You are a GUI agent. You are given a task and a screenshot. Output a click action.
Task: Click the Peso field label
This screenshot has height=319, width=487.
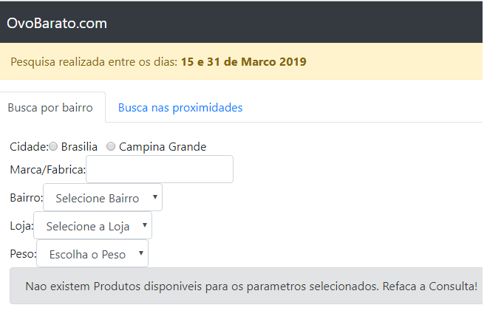coord(23,254)
